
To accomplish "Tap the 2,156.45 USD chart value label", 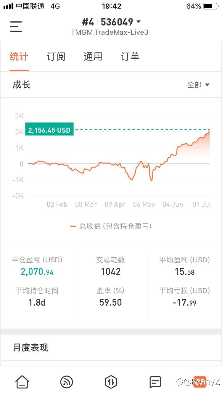I will coord(49,130).
